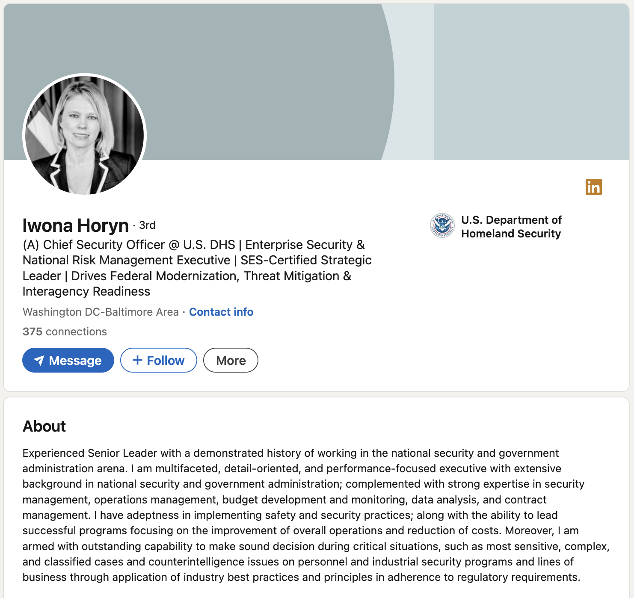
Task: Click the LinkedIn logo icon
Action: [594, 187]
